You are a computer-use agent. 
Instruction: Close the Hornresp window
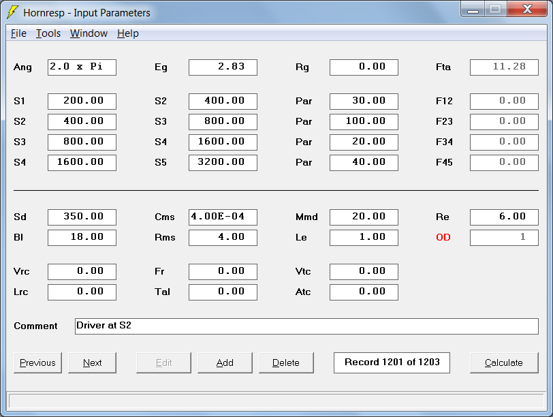pos(527,9)
